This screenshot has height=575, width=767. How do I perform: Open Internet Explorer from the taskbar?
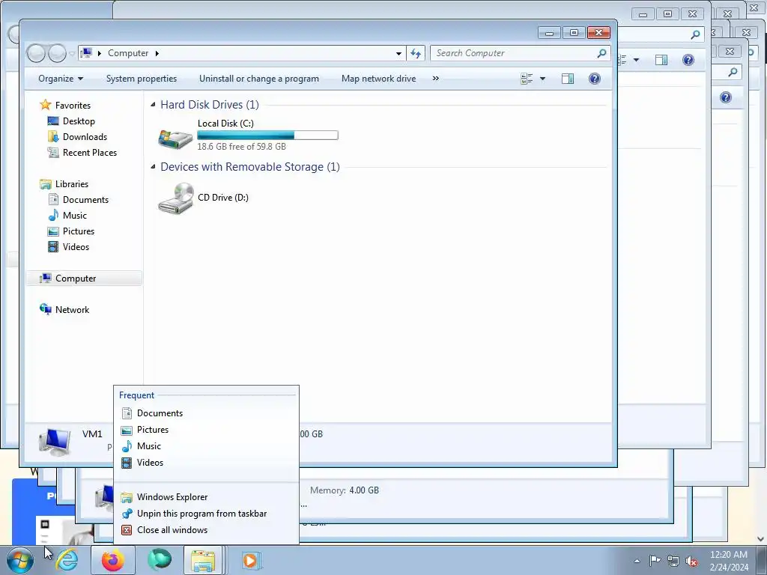(x=67, y=560)
